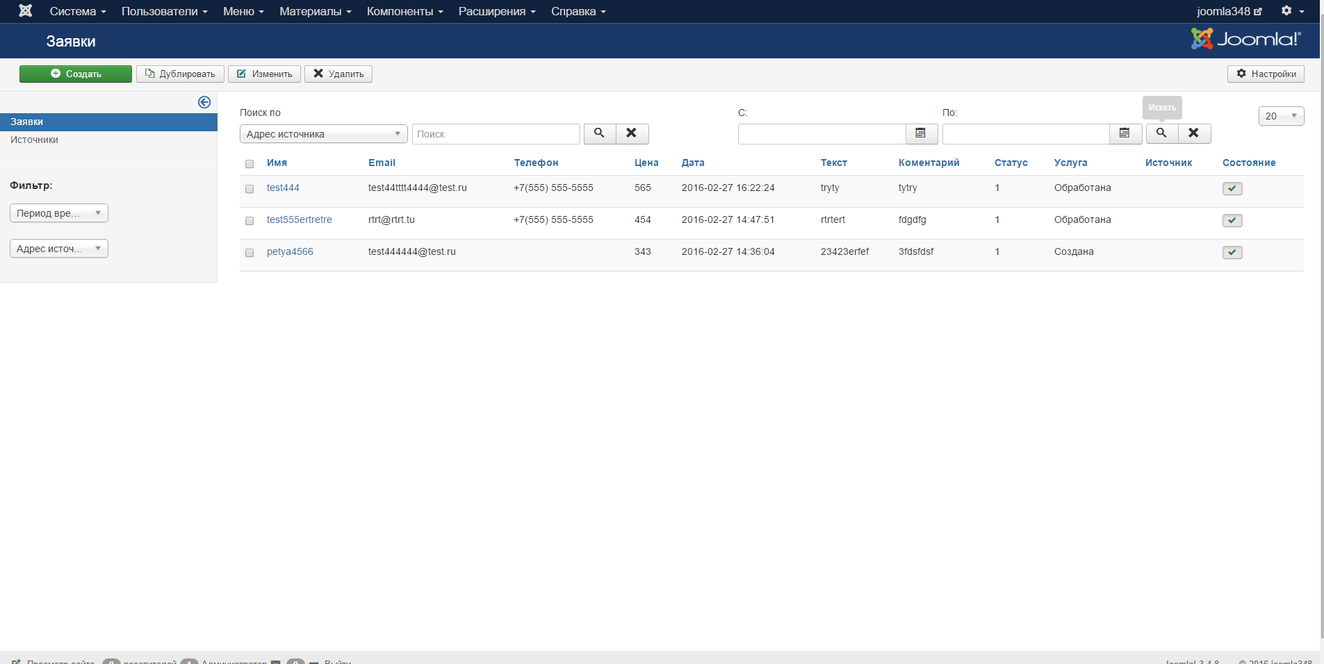This screenshot has width=1324, height=664.
Task: Open the calendar picker for the С: date
Action: pyautogui.click(x=921, y=133)
